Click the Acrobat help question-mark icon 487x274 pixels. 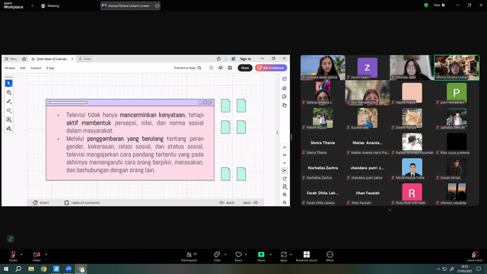pyautogui.click(x=218, y=59)
